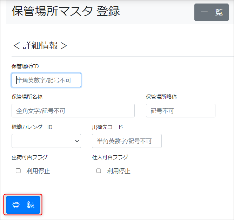
Task: Toggle the 仕入可否フラグ checkbox
Action: 99,171
